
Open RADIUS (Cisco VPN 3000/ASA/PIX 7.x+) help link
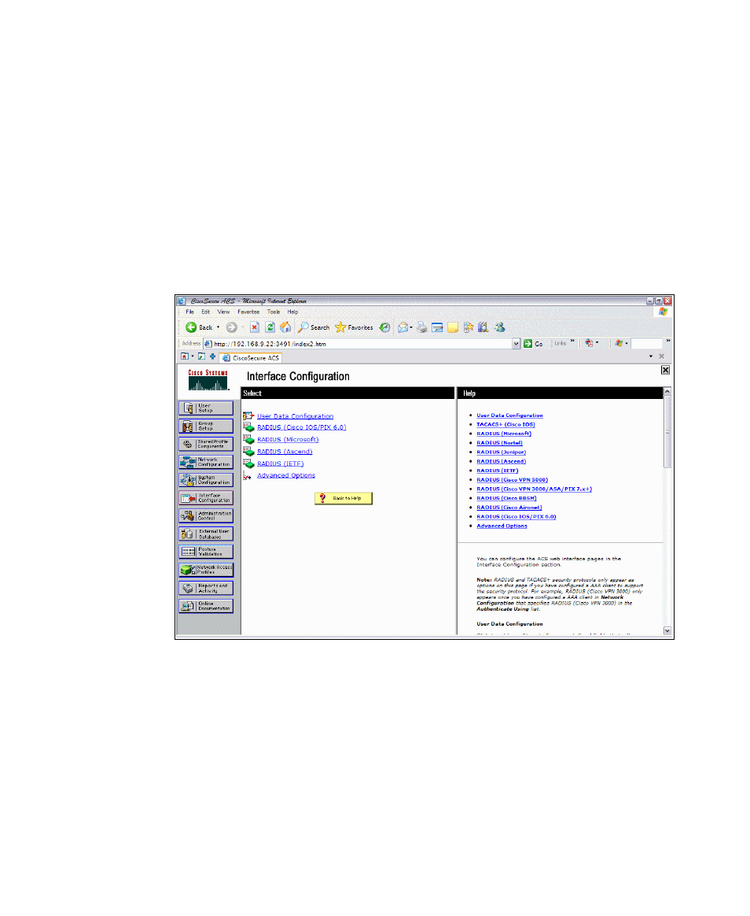click(x=534, y=489)
